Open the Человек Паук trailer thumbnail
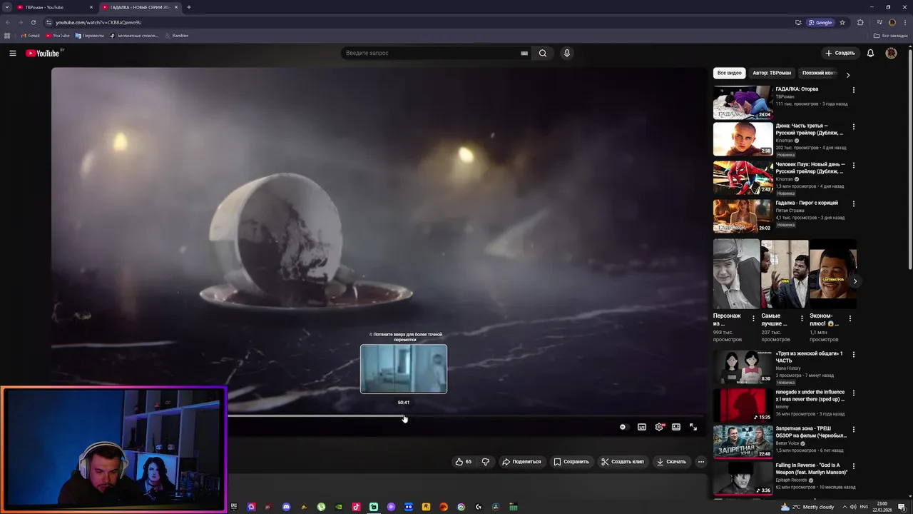 coord(743,178)
